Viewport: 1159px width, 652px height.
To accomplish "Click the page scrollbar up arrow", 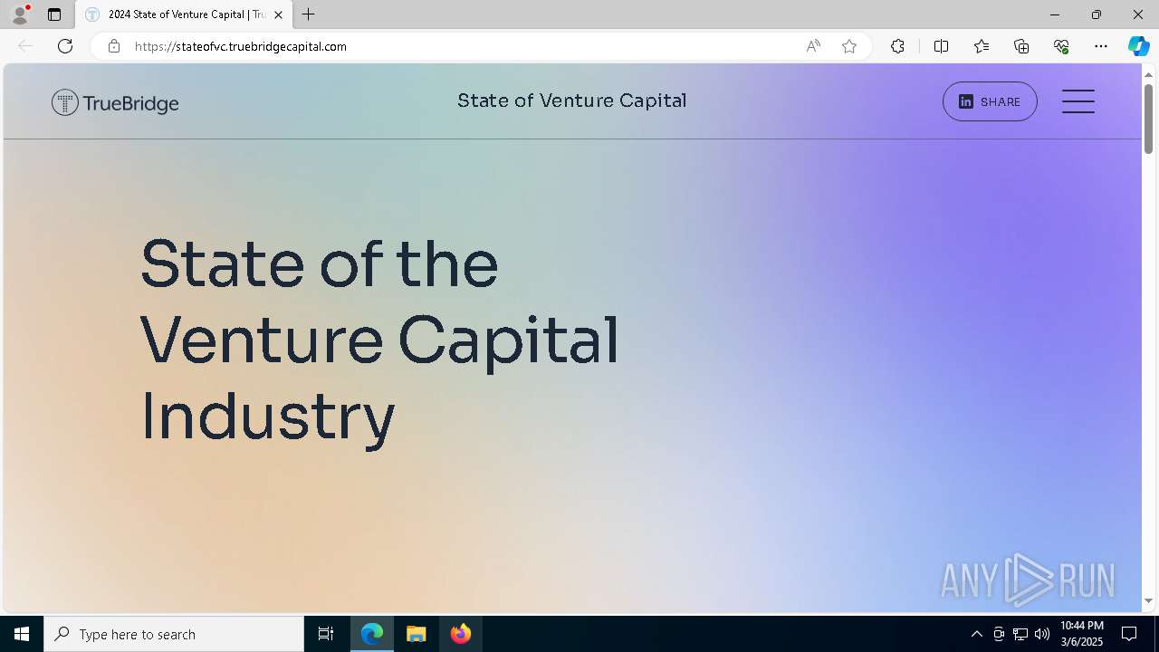I will click(x=1149, y=73).
